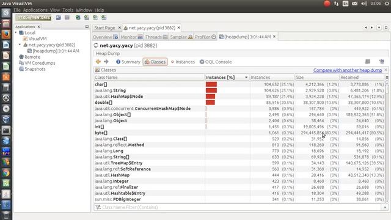This screenshot has height=220, width=391.
Task: Maximize the editor window area
Action: click(x=386, y=28)
